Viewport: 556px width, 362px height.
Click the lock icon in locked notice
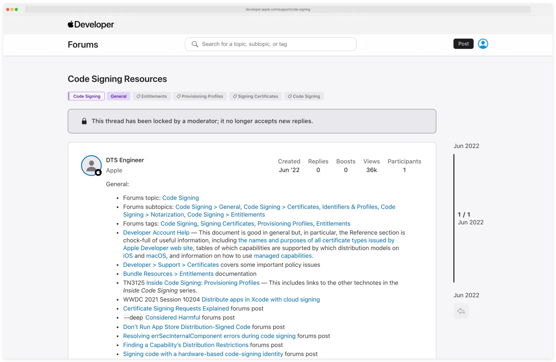tap(84, 121)
